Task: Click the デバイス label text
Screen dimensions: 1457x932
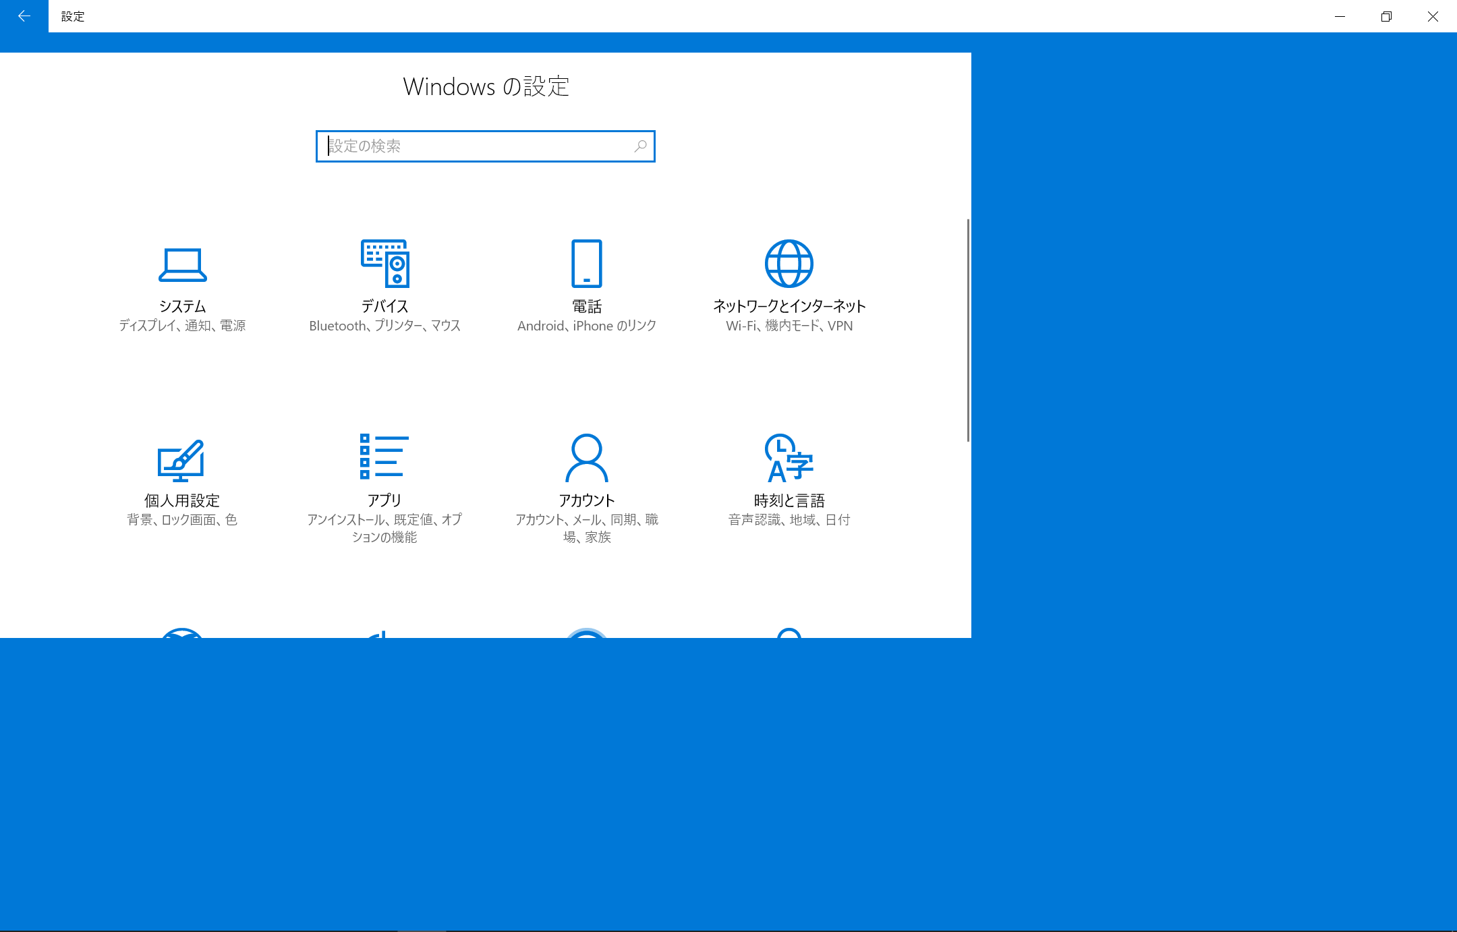Action: pos(384,306)
